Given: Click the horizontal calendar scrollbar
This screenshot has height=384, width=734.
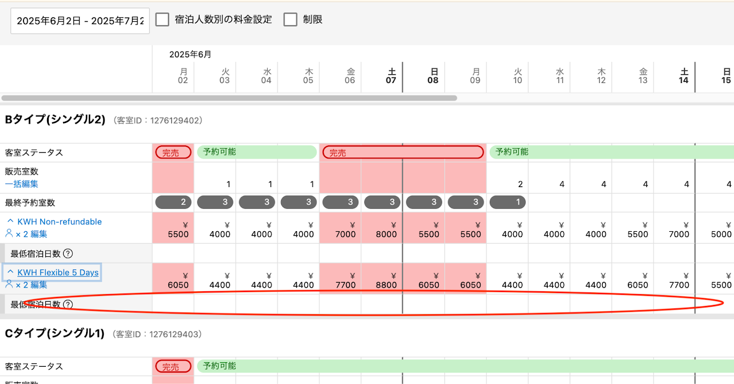Looking at the screenshot, I should 229,98.
